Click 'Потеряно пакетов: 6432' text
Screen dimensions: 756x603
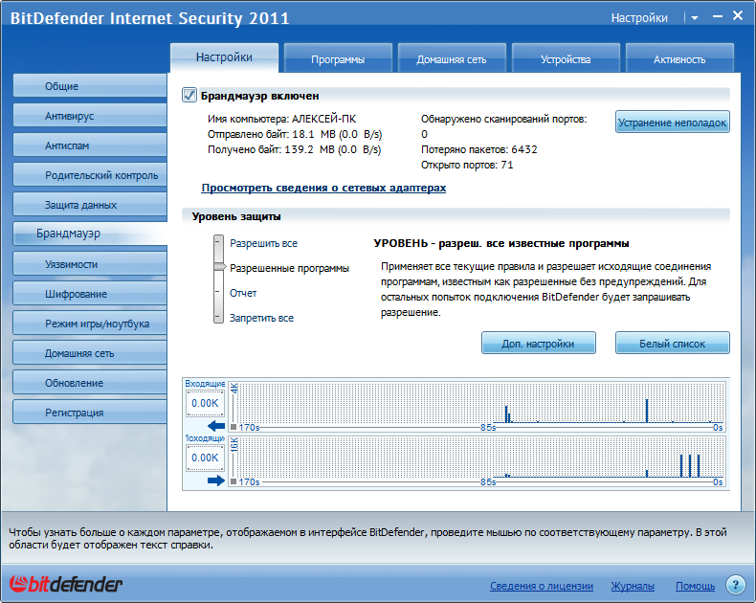pos(478,149)
